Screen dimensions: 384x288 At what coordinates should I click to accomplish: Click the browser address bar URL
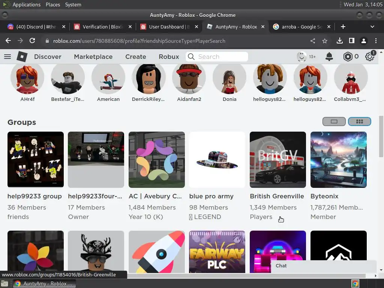coord(139,41)
